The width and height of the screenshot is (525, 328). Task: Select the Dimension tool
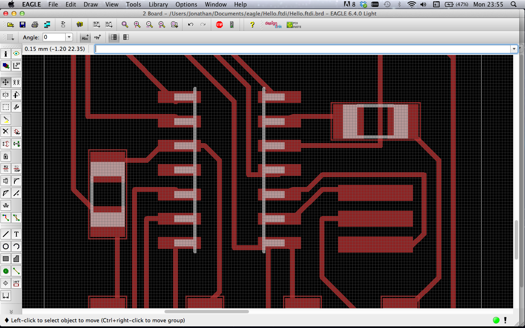point(6,296)
